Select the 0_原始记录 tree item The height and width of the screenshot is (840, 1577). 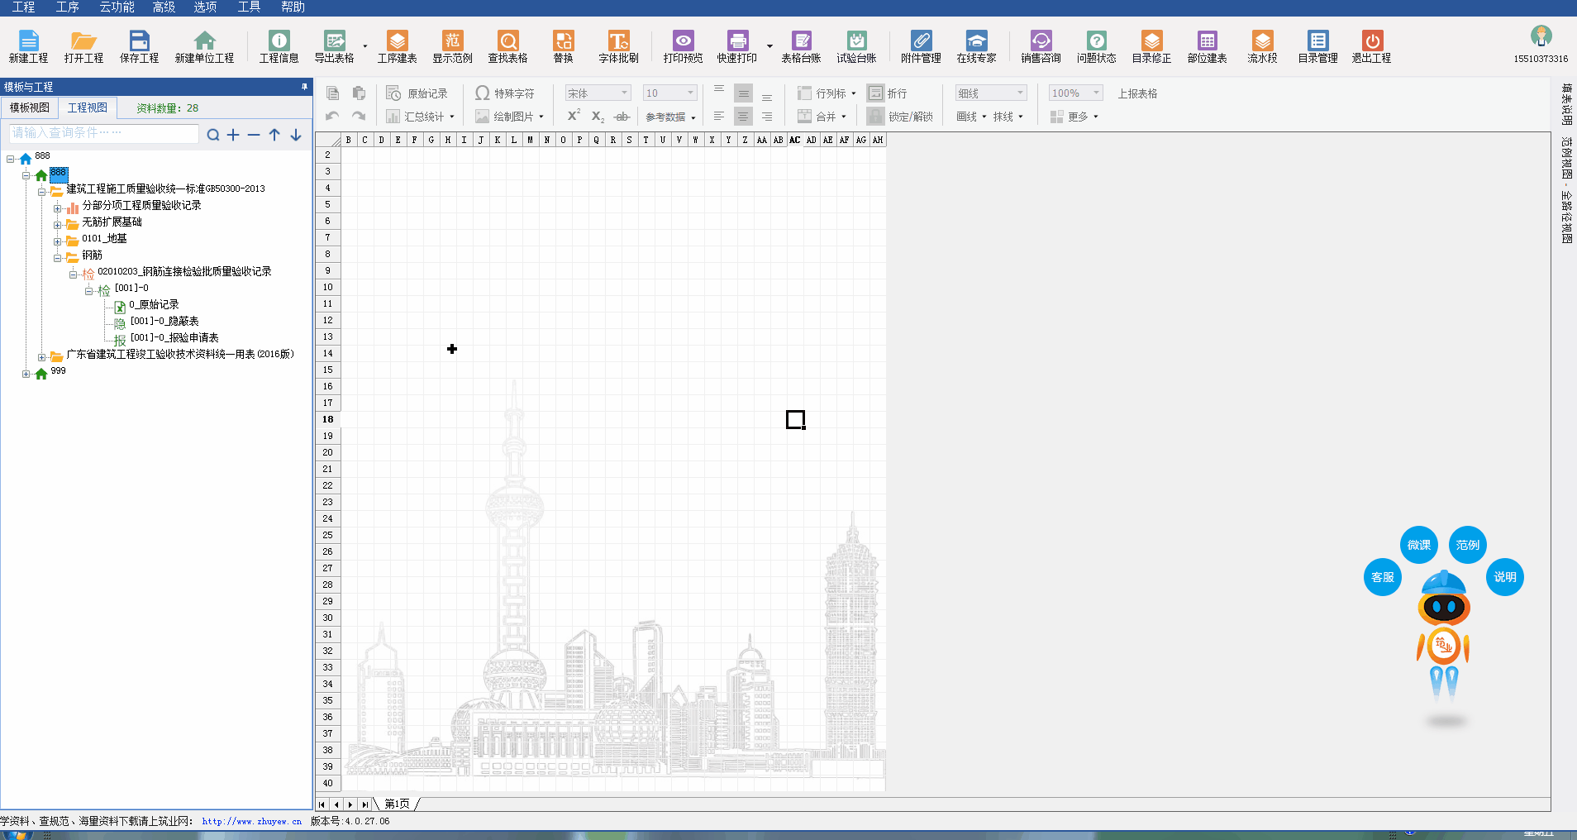(154, 305)
